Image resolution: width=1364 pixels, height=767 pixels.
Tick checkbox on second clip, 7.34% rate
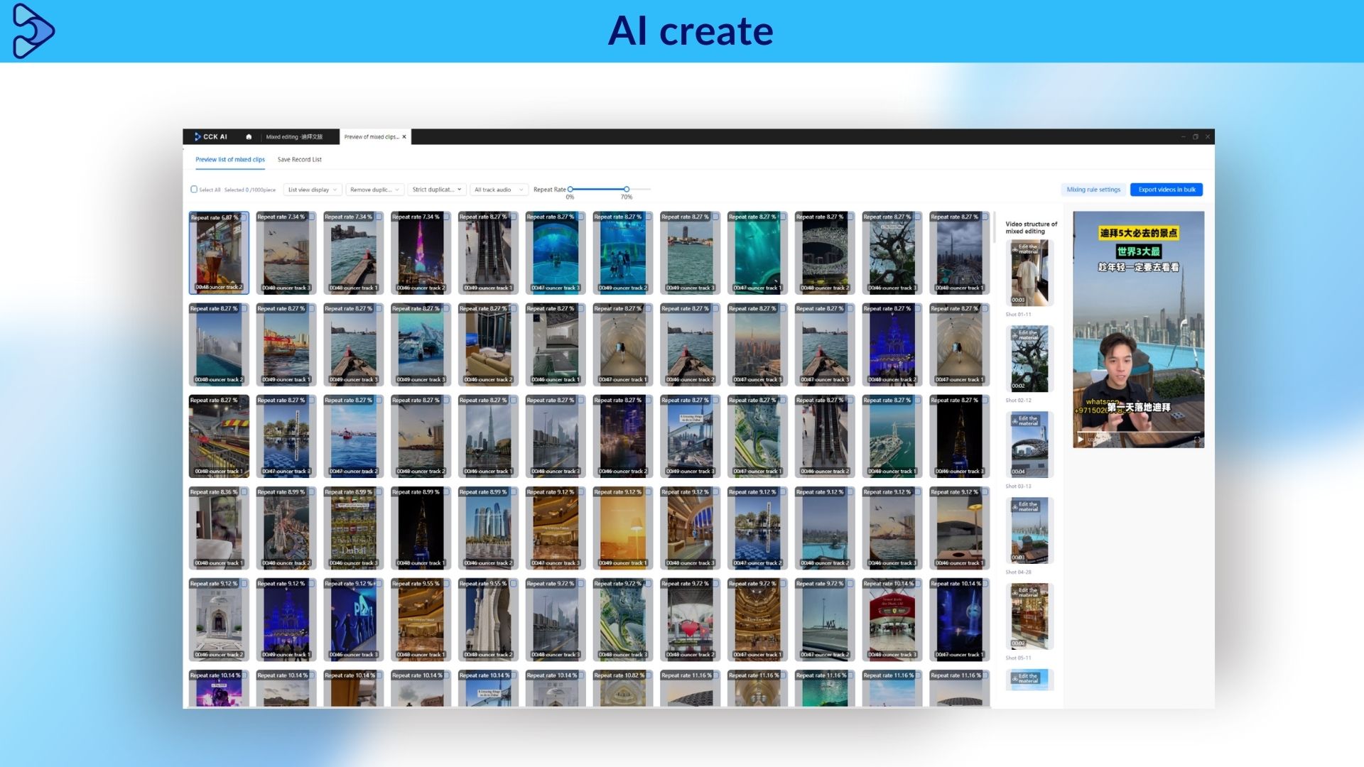311,217
